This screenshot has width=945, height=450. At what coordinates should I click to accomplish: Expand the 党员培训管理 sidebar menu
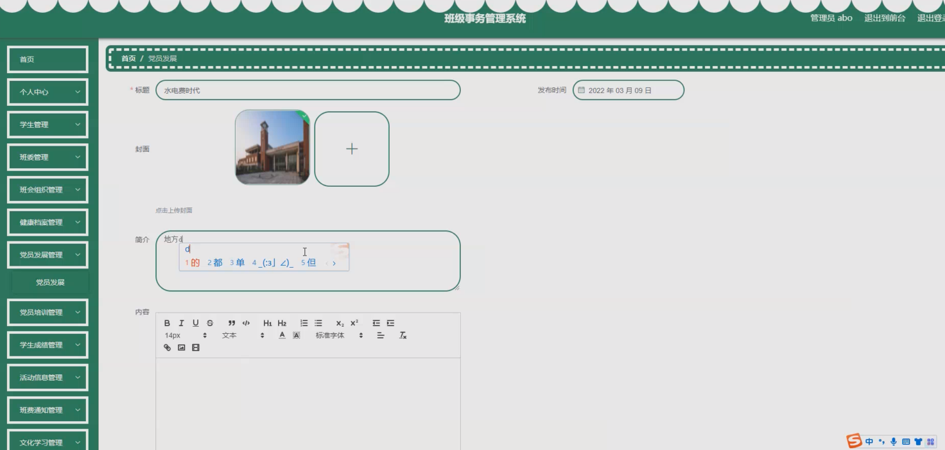click(x=48, y=313)
